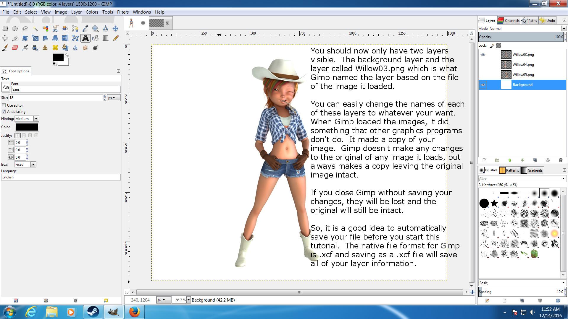Pick the Eraser tool
This screenshot has height=319, width=568.
[x=15, y=48]
